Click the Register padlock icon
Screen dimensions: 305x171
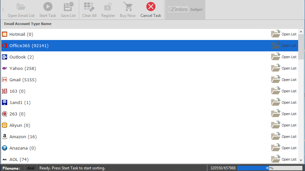click(x=108, y=7)
